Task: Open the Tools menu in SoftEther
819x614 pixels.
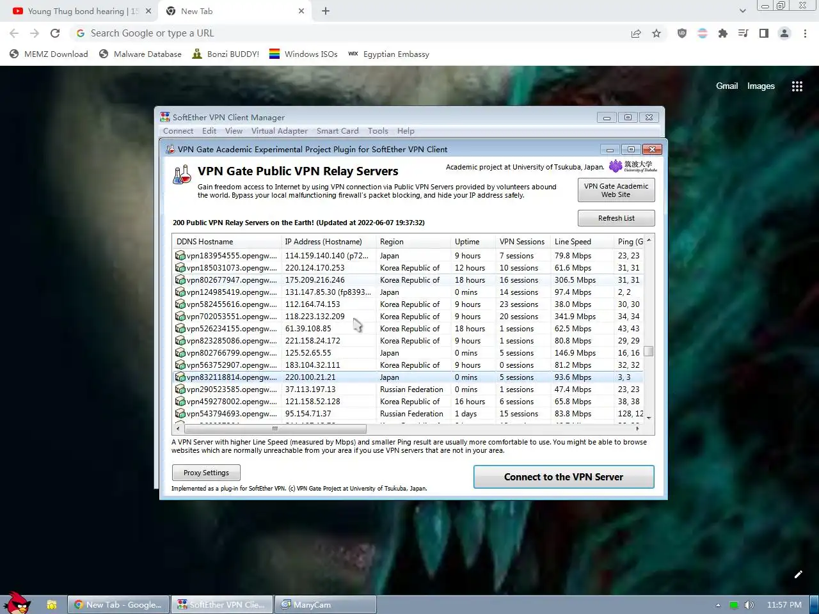Action: click(x=378, y=131)
